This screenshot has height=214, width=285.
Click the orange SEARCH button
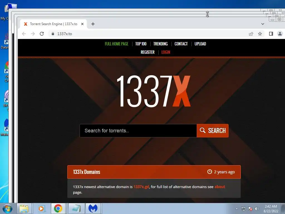pyautogui.click(x=213, y=131)
